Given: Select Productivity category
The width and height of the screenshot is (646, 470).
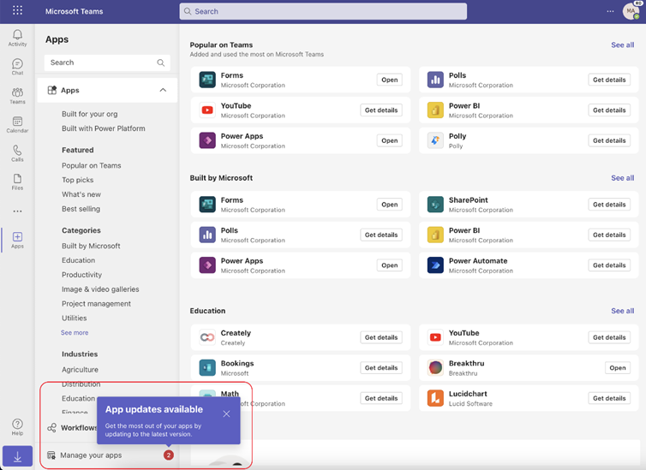Looking at the screenshot, I should [81, 275].
